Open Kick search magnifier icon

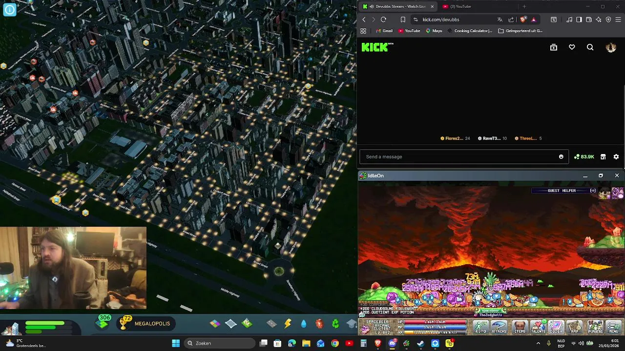(x=590, y=47)
